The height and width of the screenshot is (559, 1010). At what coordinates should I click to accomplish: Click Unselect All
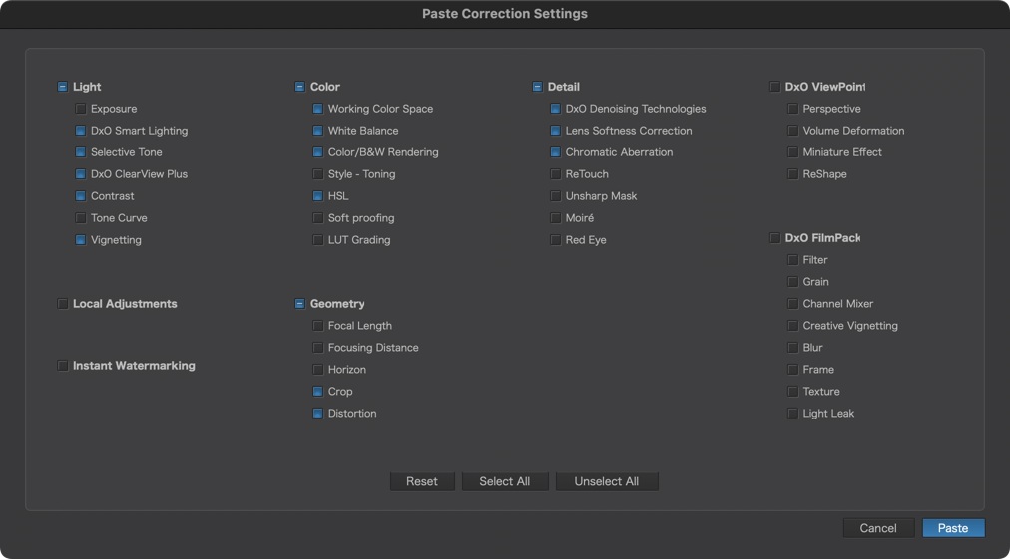pyautogui.click(x=607, y=482)
